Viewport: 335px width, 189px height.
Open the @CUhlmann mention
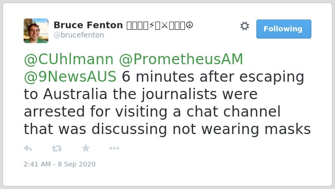coord(68,59)
